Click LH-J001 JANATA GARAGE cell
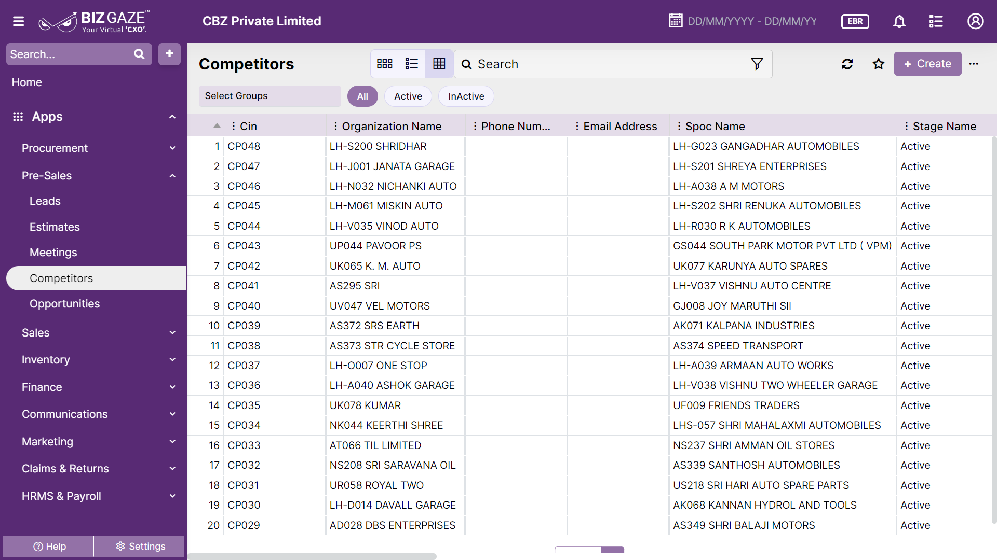The width and height of the screenshot is (997, 560). pyautogui.click(x=396, y=166)
